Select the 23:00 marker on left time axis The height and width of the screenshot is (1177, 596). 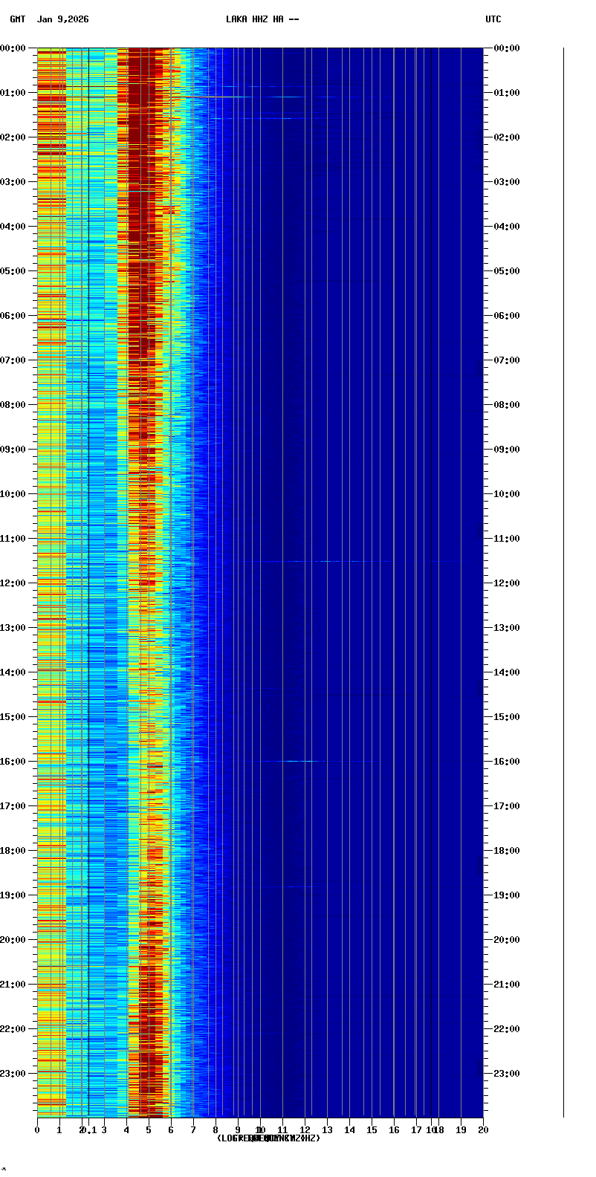pyautogui.click(x=13, y=1074)
